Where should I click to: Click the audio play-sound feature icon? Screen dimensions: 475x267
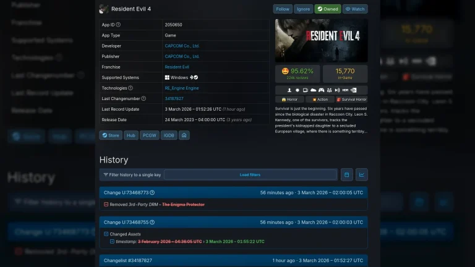[337, 90]
